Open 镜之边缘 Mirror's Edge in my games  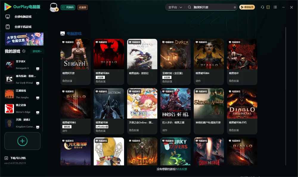click(x=22, y=109)
